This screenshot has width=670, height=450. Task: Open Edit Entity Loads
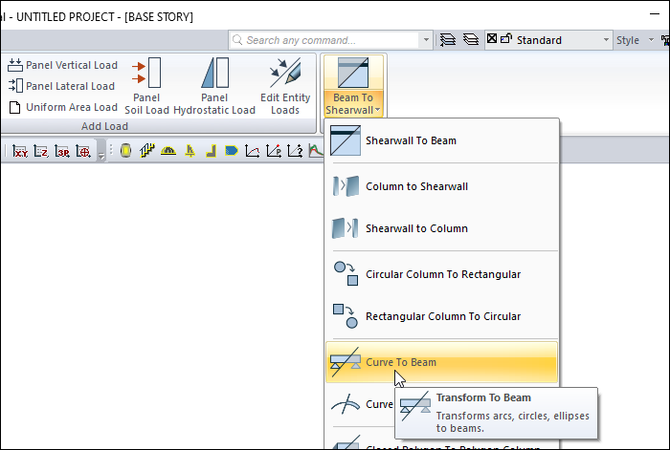coord(285,87)
